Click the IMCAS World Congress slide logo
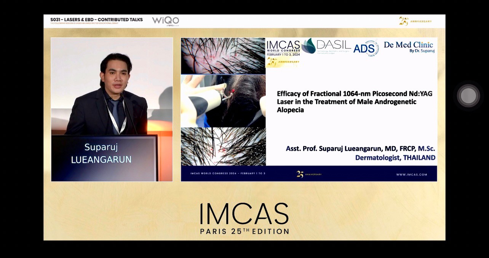This screenshot has height=258, width=489. click(283, 48)
